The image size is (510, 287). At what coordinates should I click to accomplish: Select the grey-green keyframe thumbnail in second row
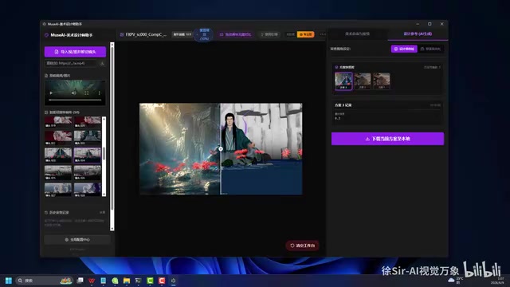(x=87, y=138)
